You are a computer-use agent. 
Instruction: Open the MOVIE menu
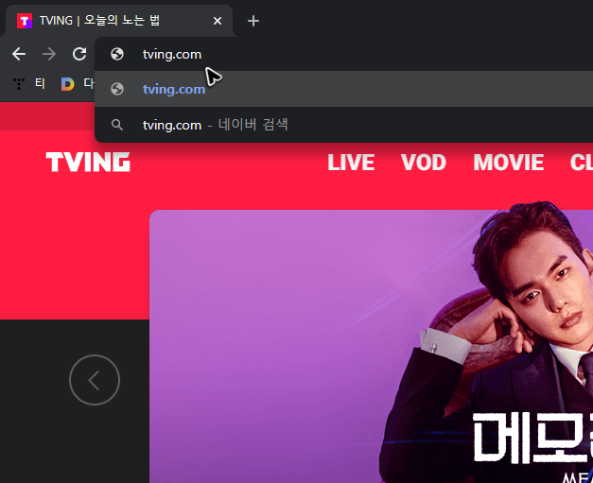coord(509,163)
